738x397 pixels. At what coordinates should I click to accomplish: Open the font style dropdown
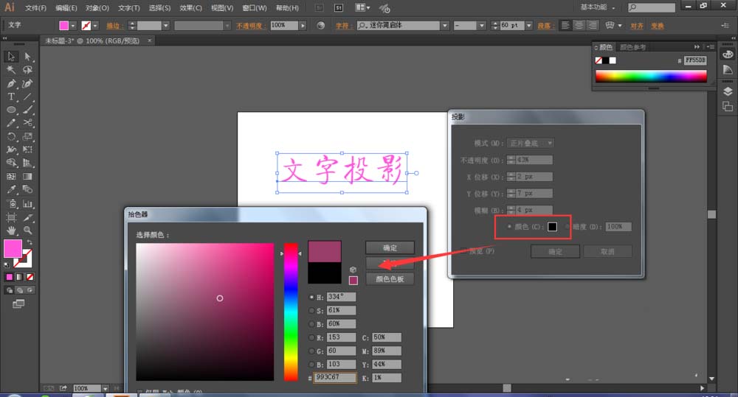click(x=481, y=25)
